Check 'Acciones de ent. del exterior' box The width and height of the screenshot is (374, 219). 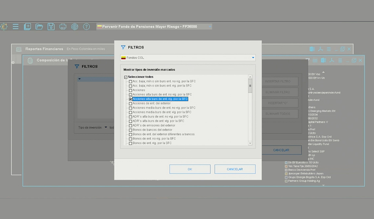click(131, 104)
